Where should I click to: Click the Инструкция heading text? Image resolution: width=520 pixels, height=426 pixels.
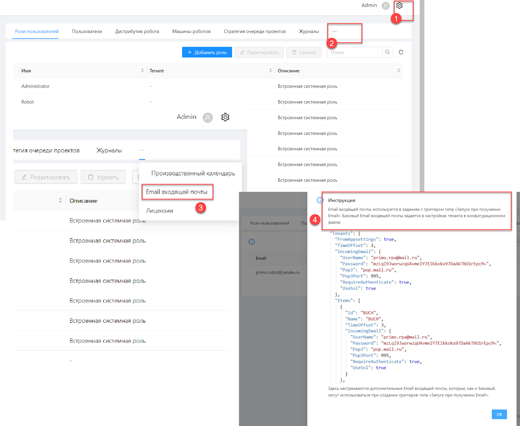342,200
